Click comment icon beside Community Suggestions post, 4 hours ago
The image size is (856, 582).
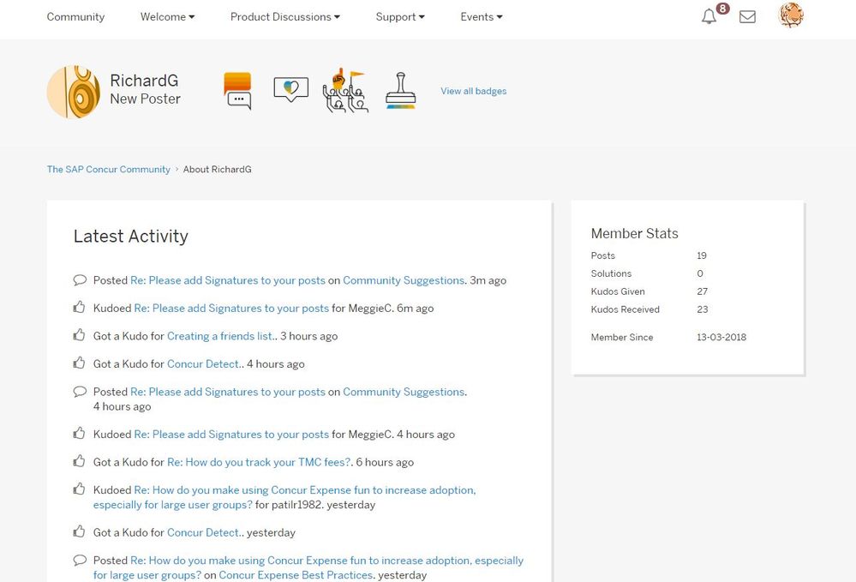click(x=80, y=392)
